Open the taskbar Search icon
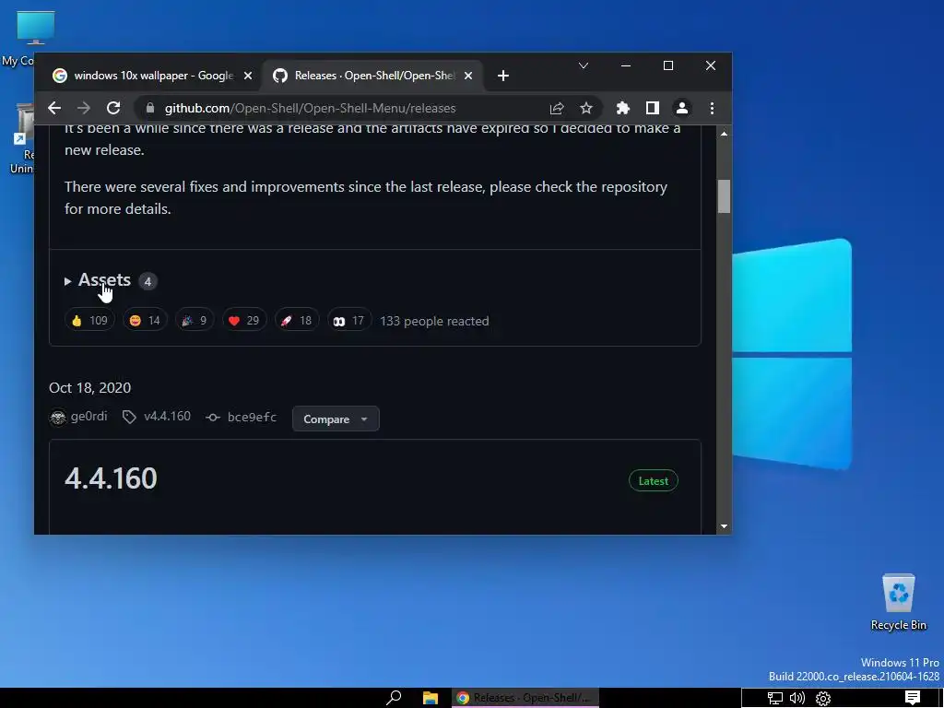The height and width of the screenshot is (708, 944). tap(394, 698)
